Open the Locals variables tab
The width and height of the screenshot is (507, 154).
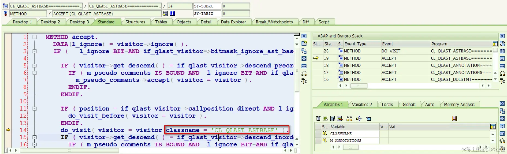tap(387, 105)
